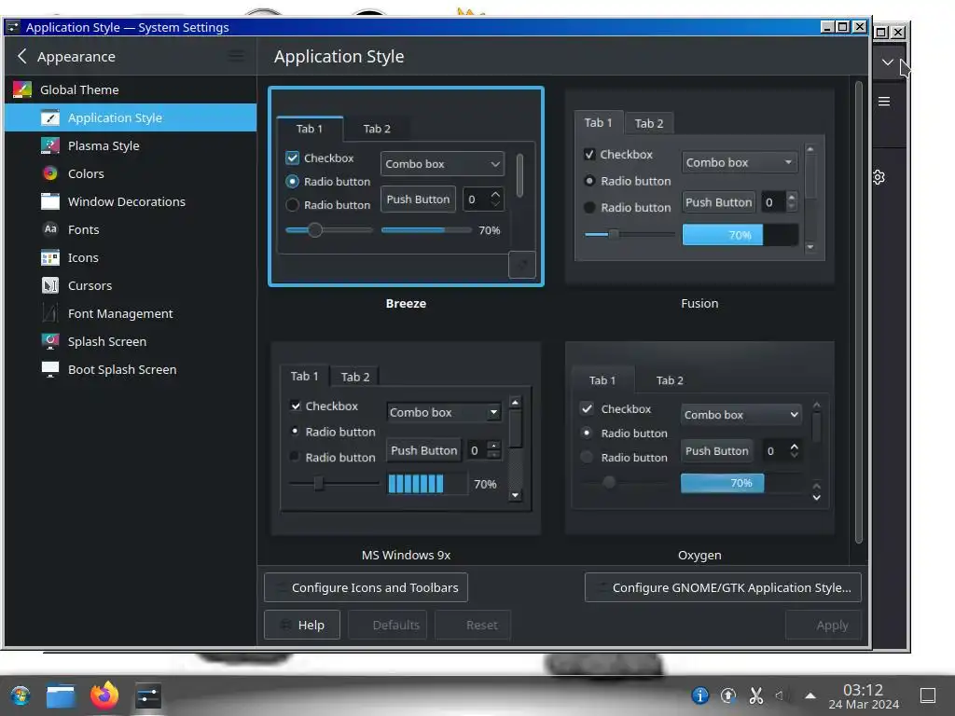Select the Application Style sidebar icon
The height and width of the screenshot is (716, 955).
50,117
